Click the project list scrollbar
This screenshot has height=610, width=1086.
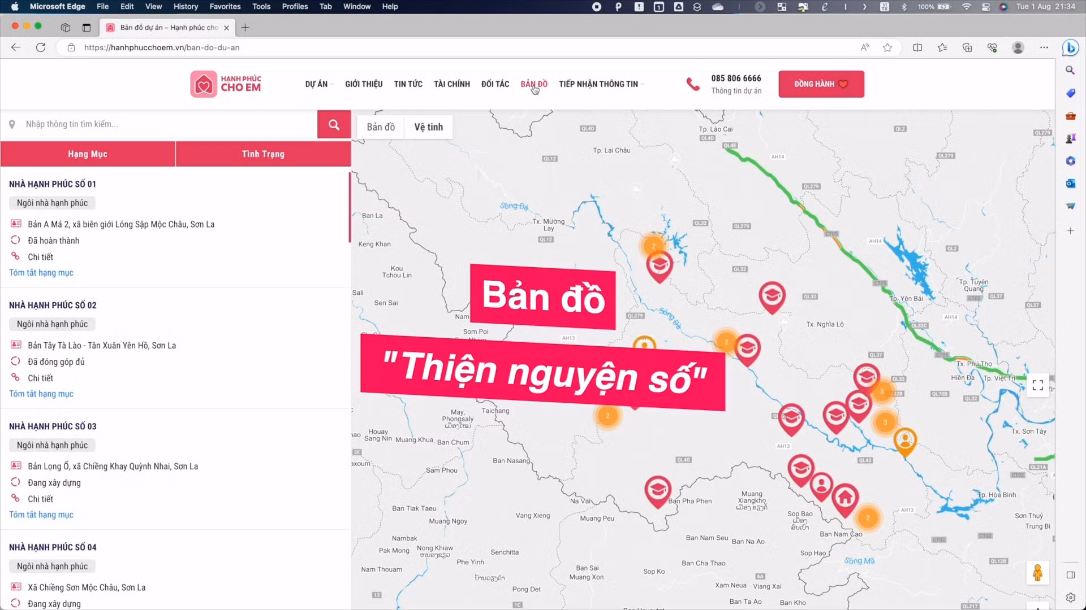350,207
